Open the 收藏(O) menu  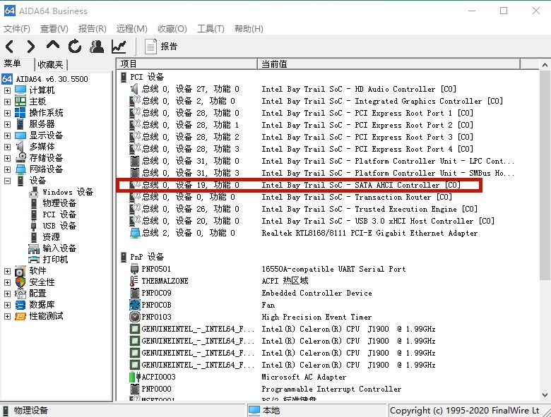172,29
